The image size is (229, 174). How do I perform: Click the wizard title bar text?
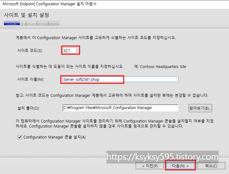50,4
